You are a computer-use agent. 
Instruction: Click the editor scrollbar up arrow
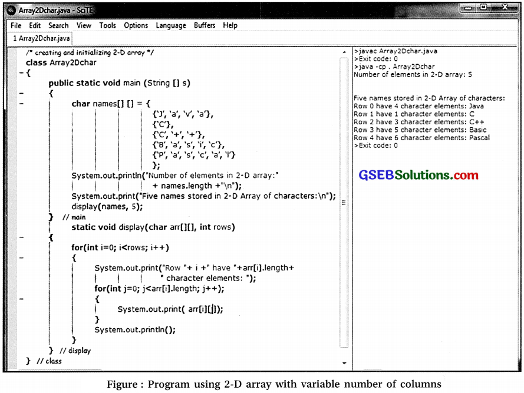click(x=344, y=52)
